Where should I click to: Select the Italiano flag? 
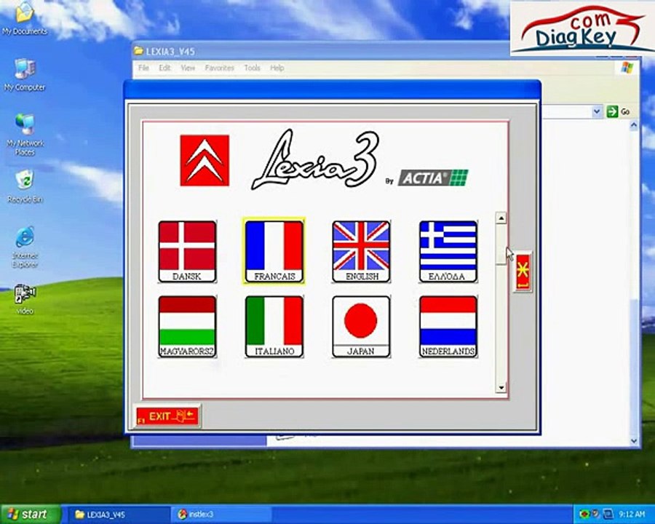click(274, 326)
